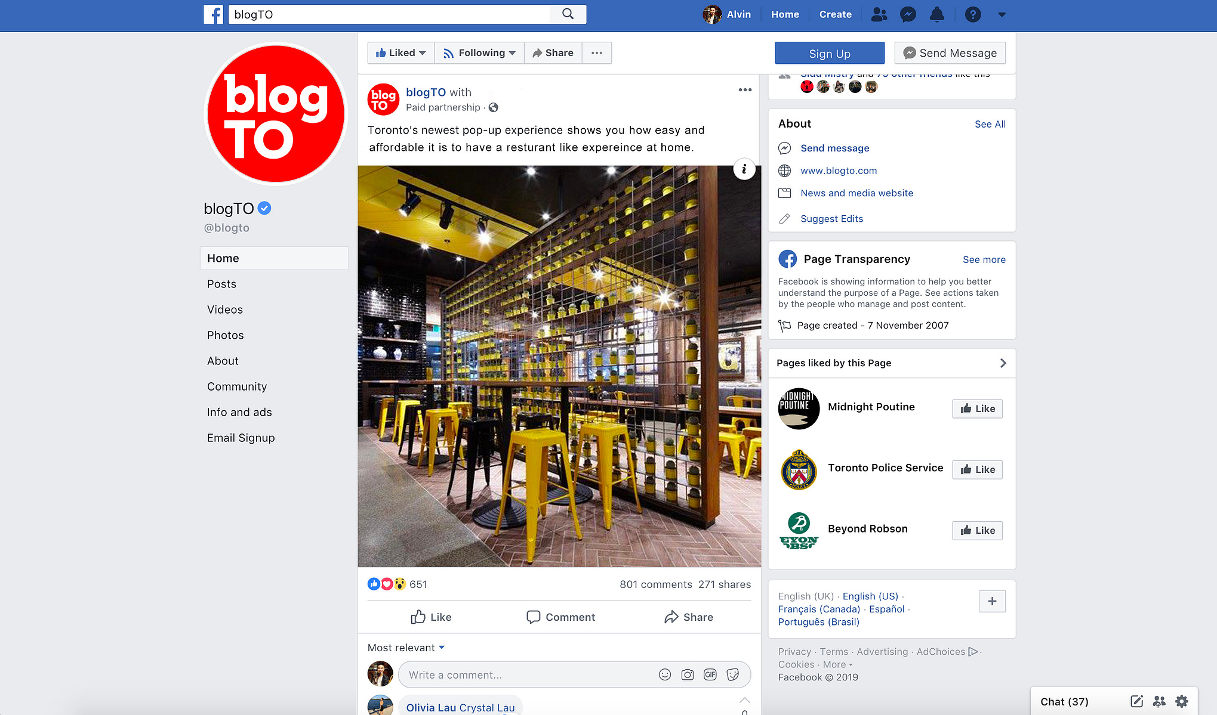Open the Following dropdown
Image resolution: width=1217 pixels, height=715 pixels.
[479, 53]
